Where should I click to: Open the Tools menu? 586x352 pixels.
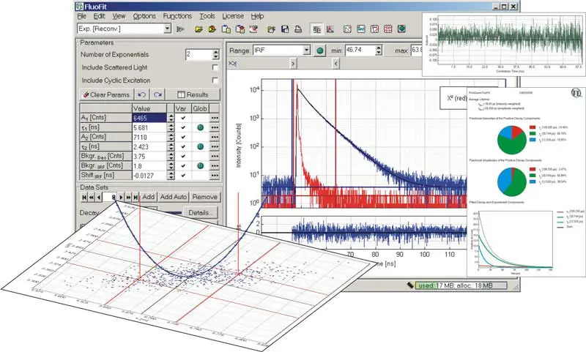pyautogui.click(x=207, y=16)
